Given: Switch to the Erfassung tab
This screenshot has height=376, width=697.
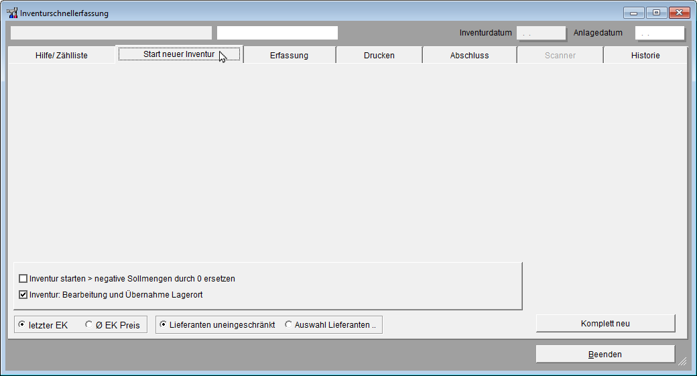Looking at the screenshot, I should [289, 56].
